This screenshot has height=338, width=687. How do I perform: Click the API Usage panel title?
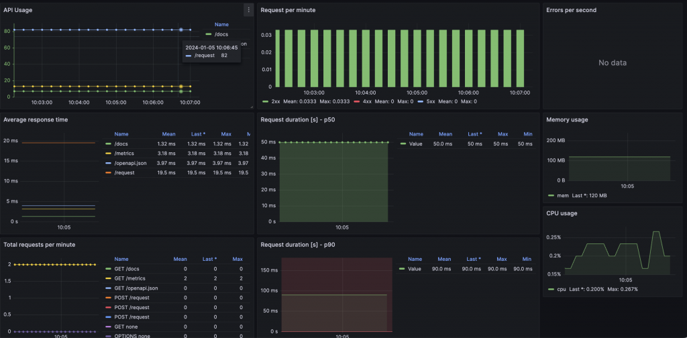pyautogui.click(x=17, y=10)
